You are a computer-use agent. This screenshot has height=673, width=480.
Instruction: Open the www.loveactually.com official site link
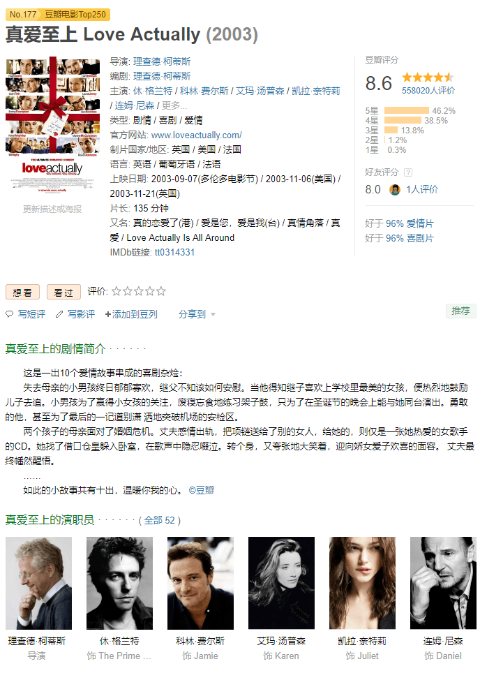pos(197,135)
